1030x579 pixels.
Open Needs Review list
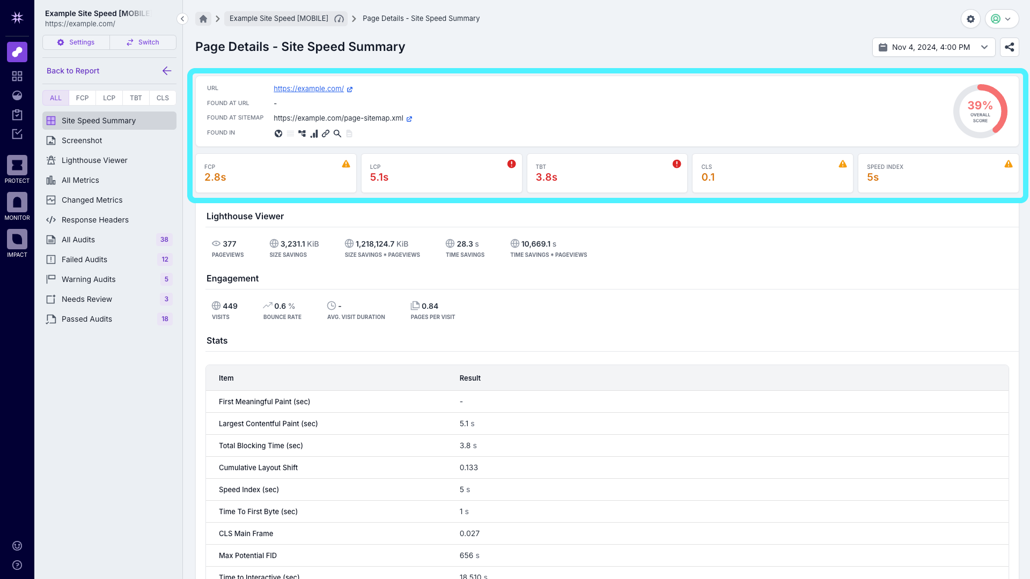point(109,299)
